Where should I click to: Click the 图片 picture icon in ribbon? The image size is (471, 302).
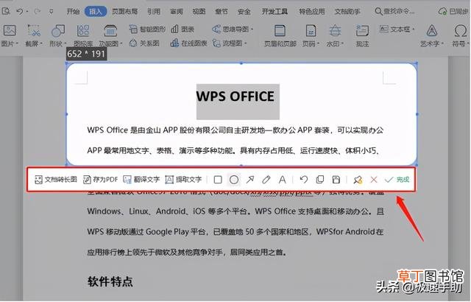pos(10,31)
